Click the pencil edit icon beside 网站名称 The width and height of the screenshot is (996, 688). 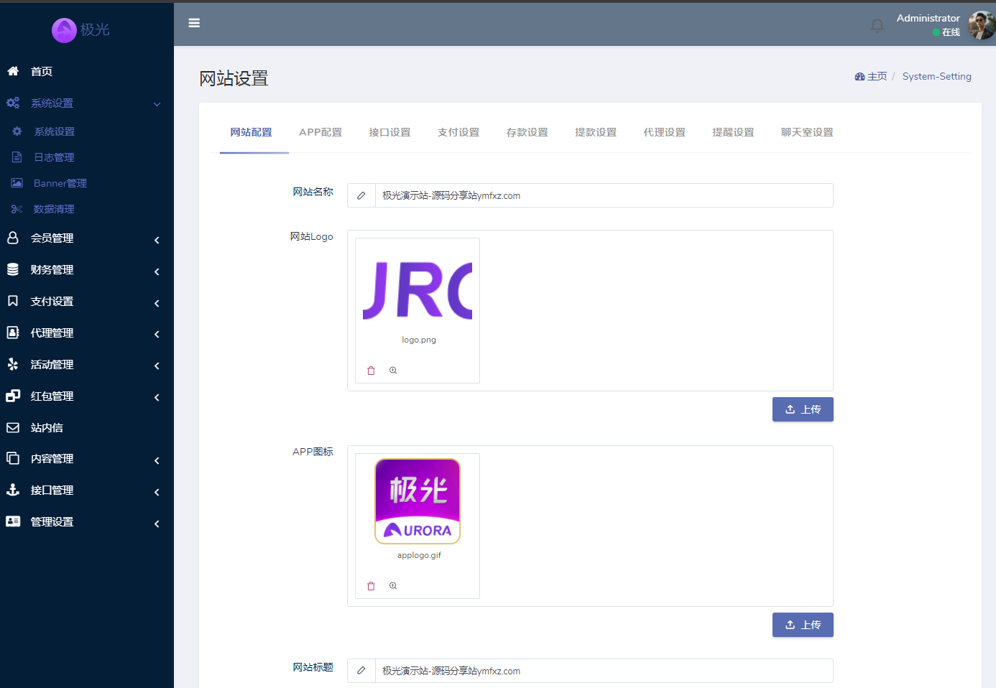click(x=361, y=195)
